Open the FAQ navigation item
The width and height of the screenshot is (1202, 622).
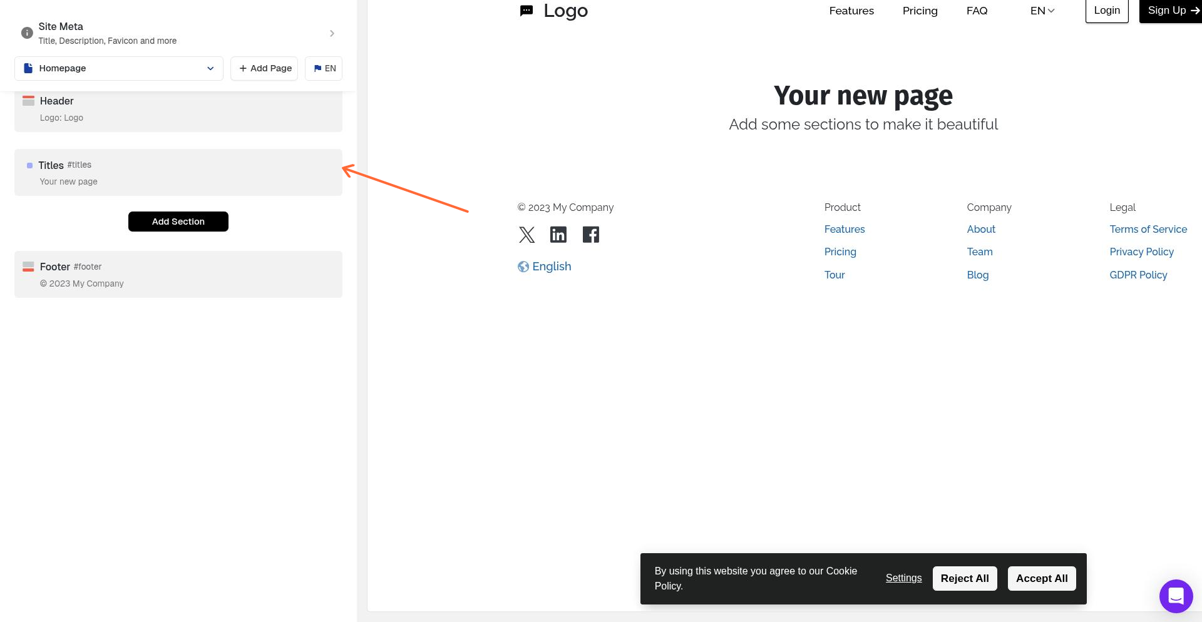pyautogui.click(x=977, y=11)
